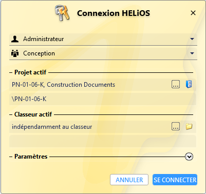Select the Conception combo box text
The height and width of the screenshot is (194, 206).
pos(39,53)
